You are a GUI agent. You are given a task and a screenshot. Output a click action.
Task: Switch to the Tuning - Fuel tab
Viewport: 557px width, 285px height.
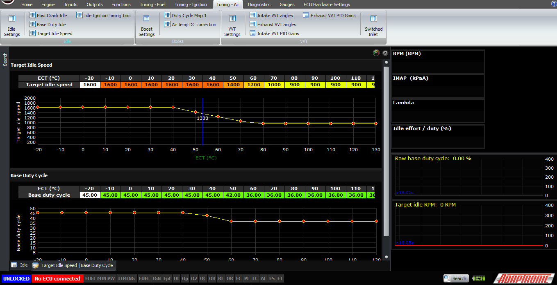[152, 4]
